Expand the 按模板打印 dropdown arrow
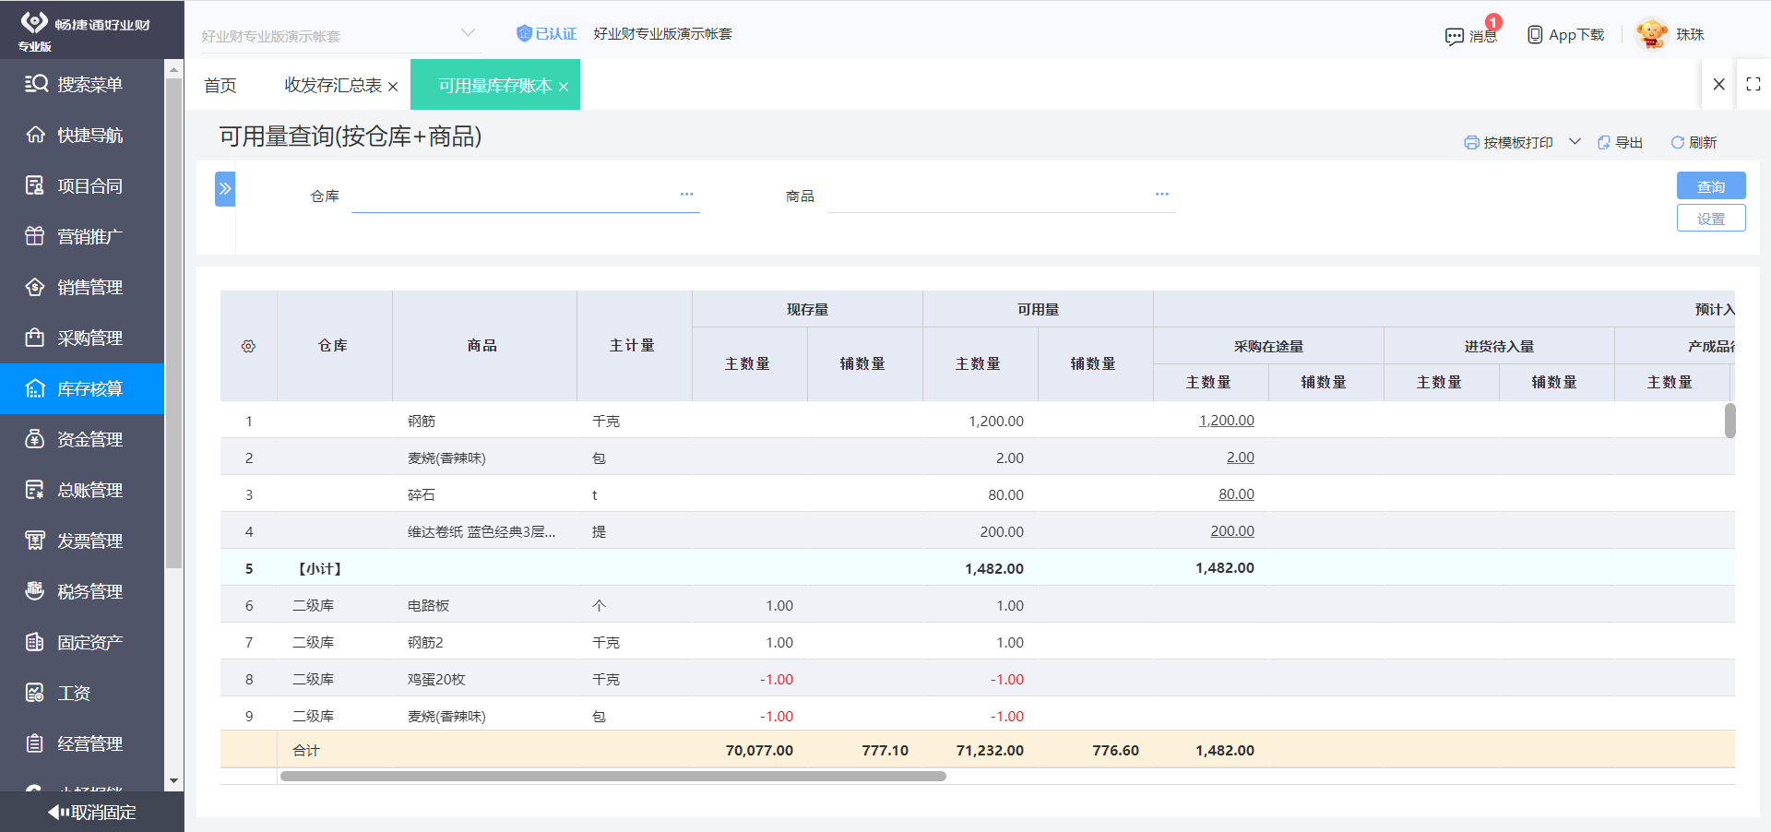Viewport: 1771px width, 832px height. (x=1575, y=142)
